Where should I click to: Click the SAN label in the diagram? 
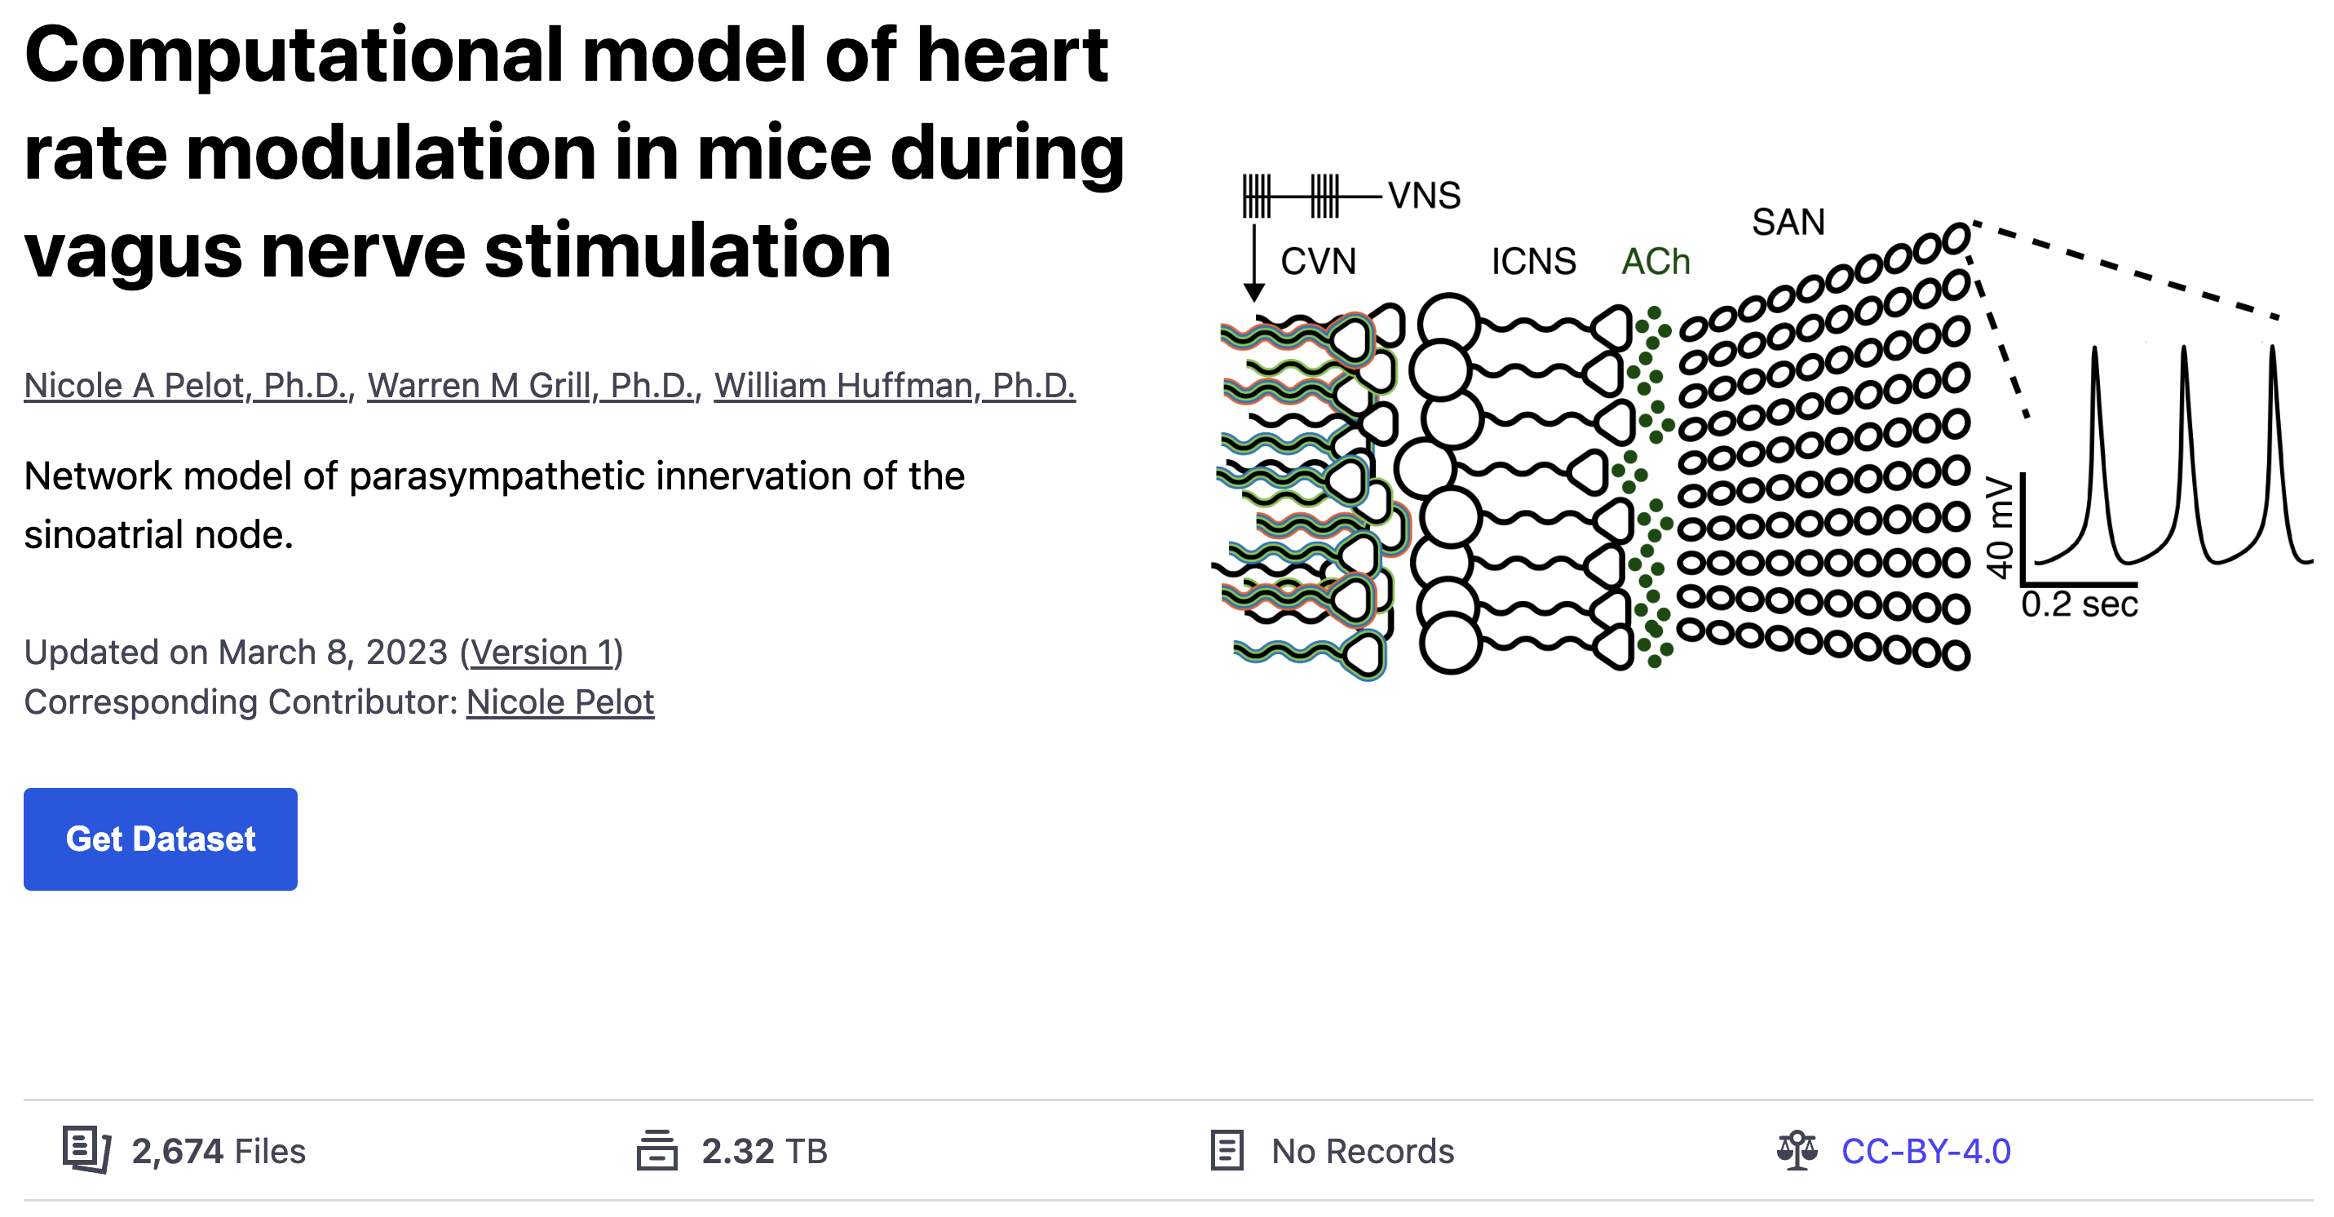click(x=1788, y=222)
